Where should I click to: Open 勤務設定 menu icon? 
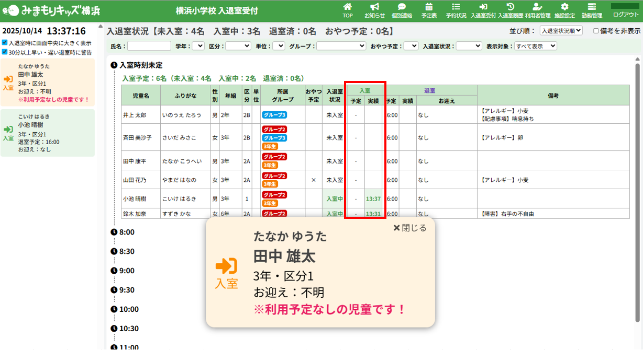(x=592, y=7)
